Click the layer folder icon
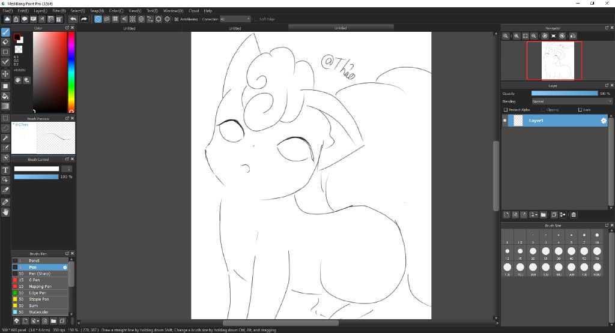 coord(543,215)
